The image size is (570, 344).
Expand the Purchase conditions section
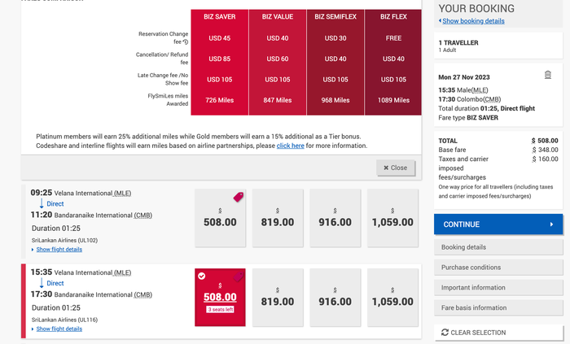point(498,268)
